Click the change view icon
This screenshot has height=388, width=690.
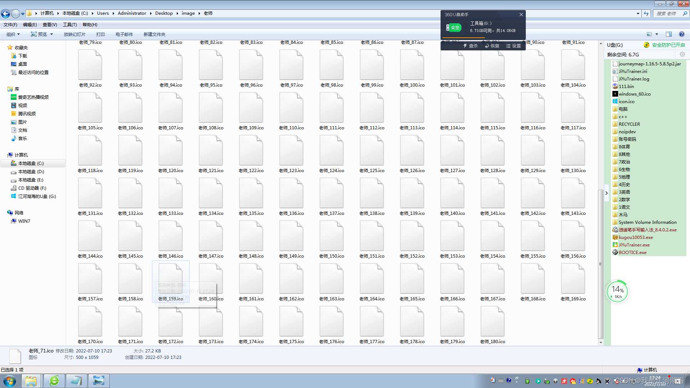point(649,34)
